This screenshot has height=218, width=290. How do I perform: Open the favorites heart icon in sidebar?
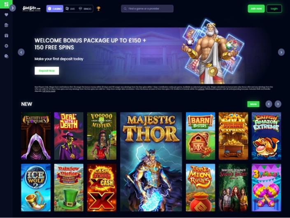click(x=6, y=15)
